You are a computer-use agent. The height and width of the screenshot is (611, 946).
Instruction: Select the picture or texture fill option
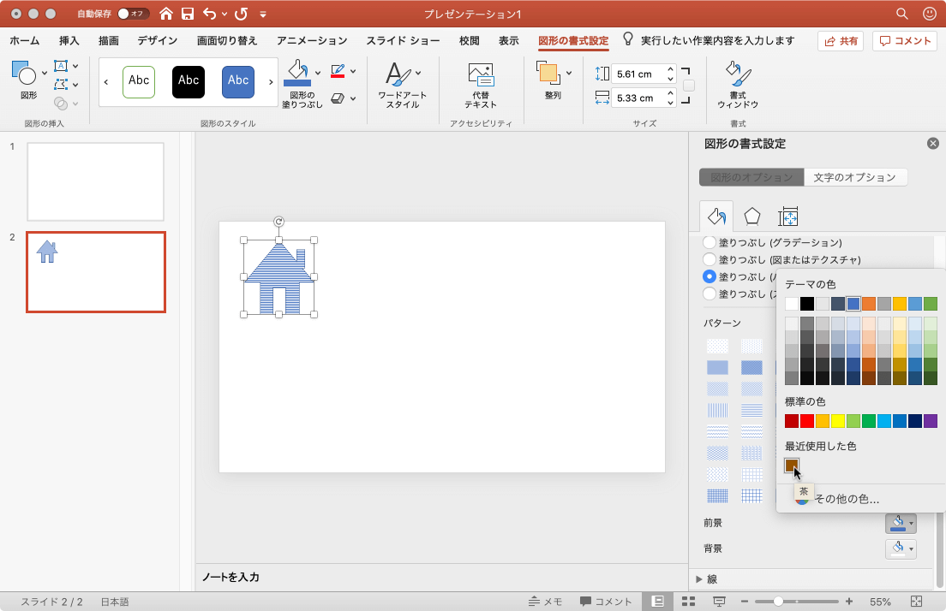(x=709, y=259)
